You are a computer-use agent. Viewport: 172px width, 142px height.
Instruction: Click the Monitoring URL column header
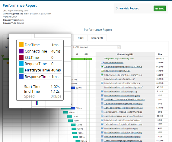coord(125,54)
